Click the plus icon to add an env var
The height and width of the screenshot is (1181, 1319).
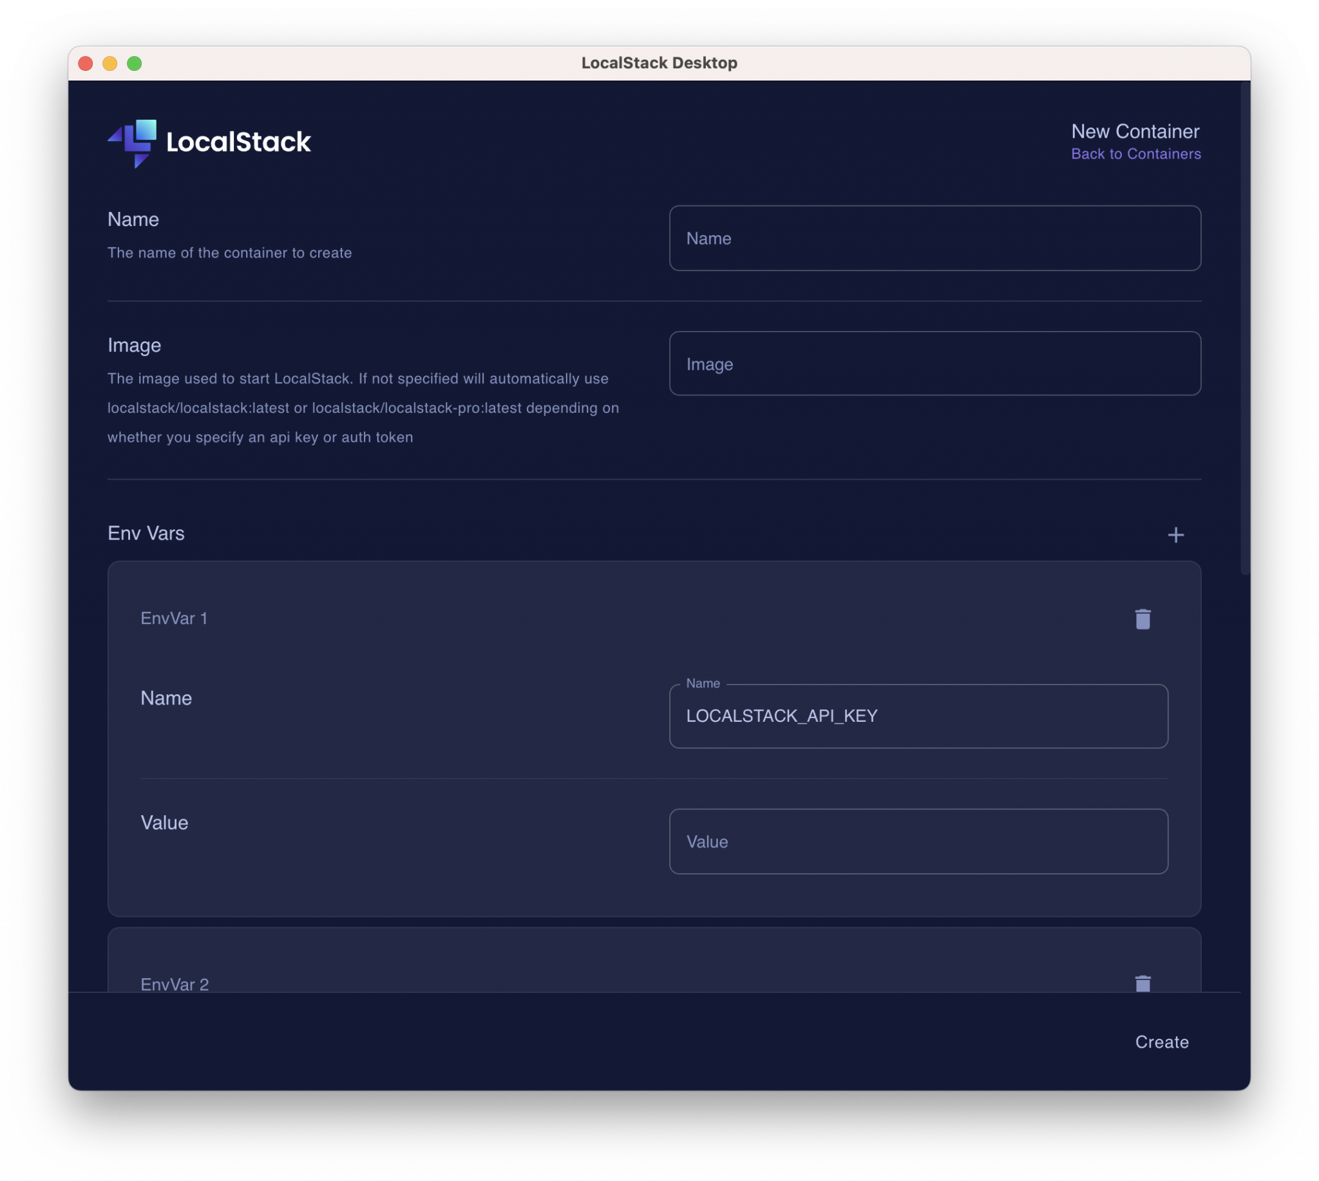[x=1175, y=534]
